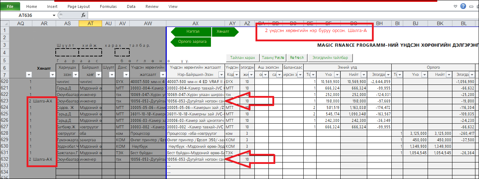Select the AT column header

coord(90,23)
